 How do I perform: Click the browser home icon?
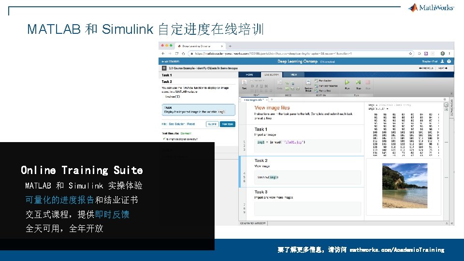click(184, 54)
